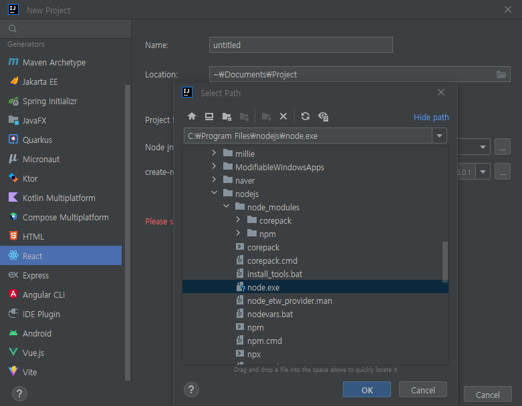Click the delete (X) toolbar icon

(283, 116)
